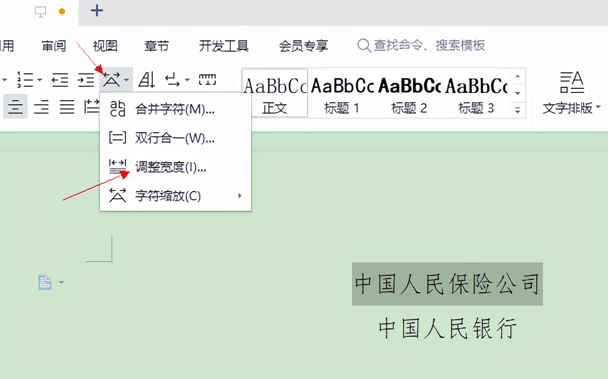
Task: Choose 合并字符(M)... from menu
Action: pyautogui.click(x=175, y=109)
